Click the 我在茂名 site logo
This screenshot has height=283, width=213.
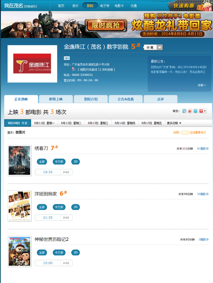coord(14,6)
